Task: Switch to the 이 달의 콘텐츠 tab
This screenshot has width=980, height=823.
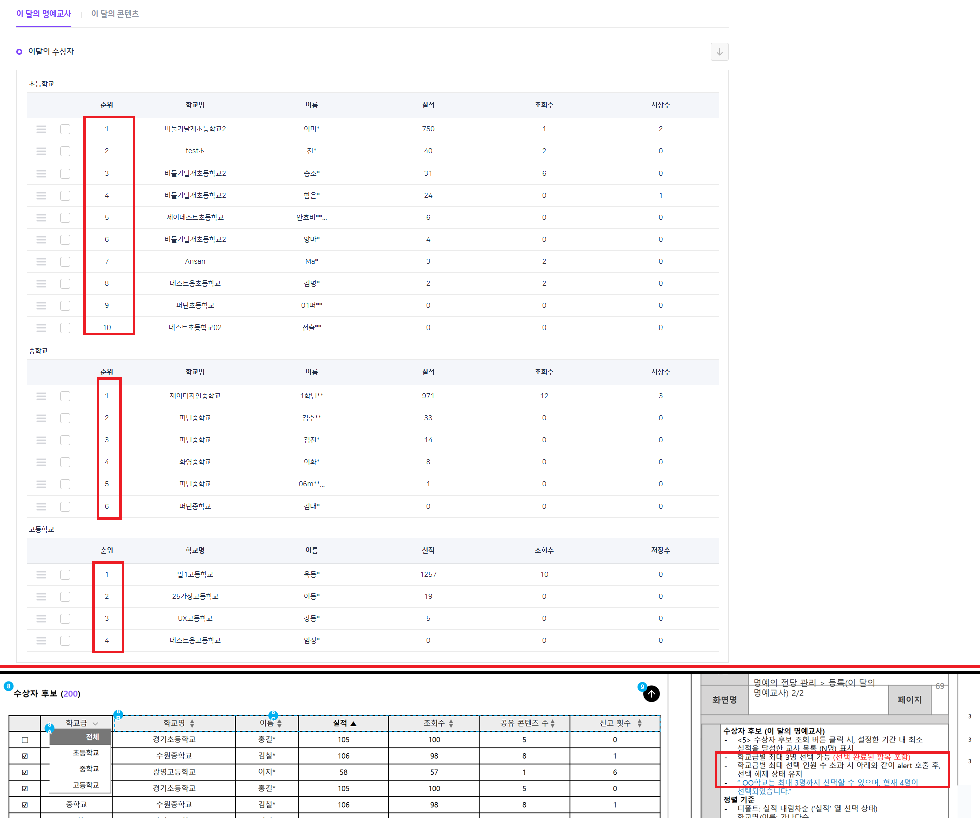Action: (x=115, y=14)
